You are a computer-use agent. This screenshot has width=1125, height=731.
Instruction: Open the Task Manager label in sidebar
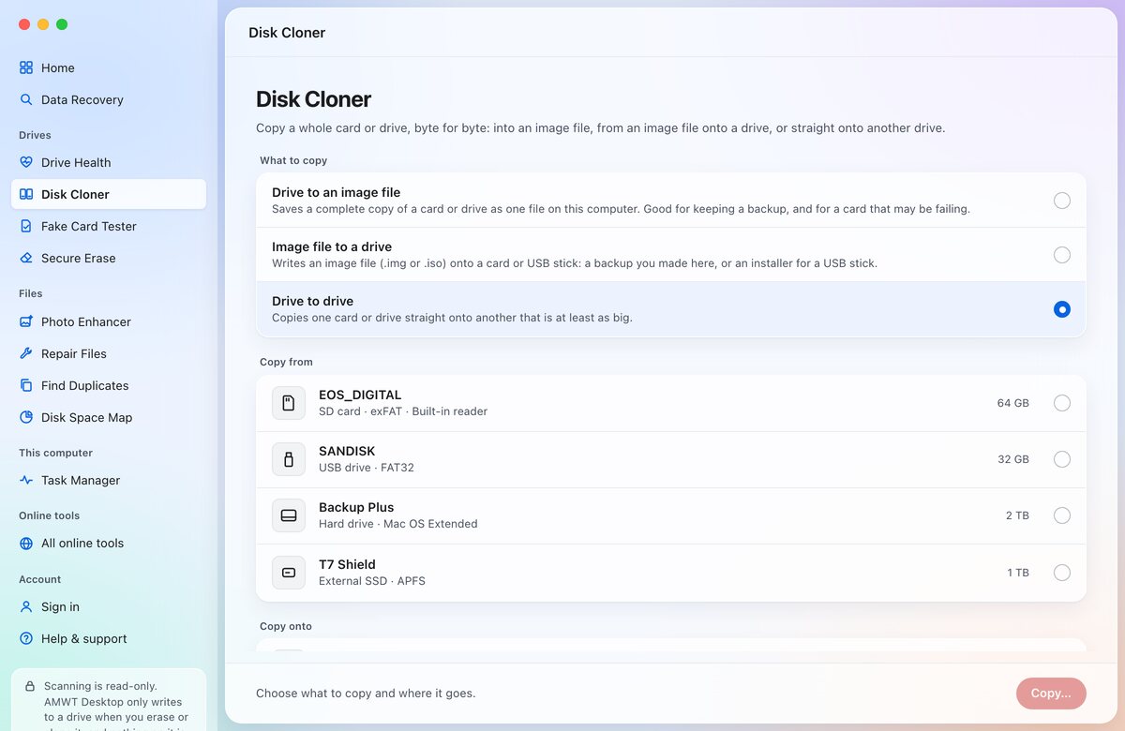click(x=81, y=480)
